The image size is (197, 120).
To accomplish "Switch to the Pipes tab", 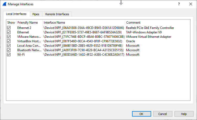I will point(36,14).
